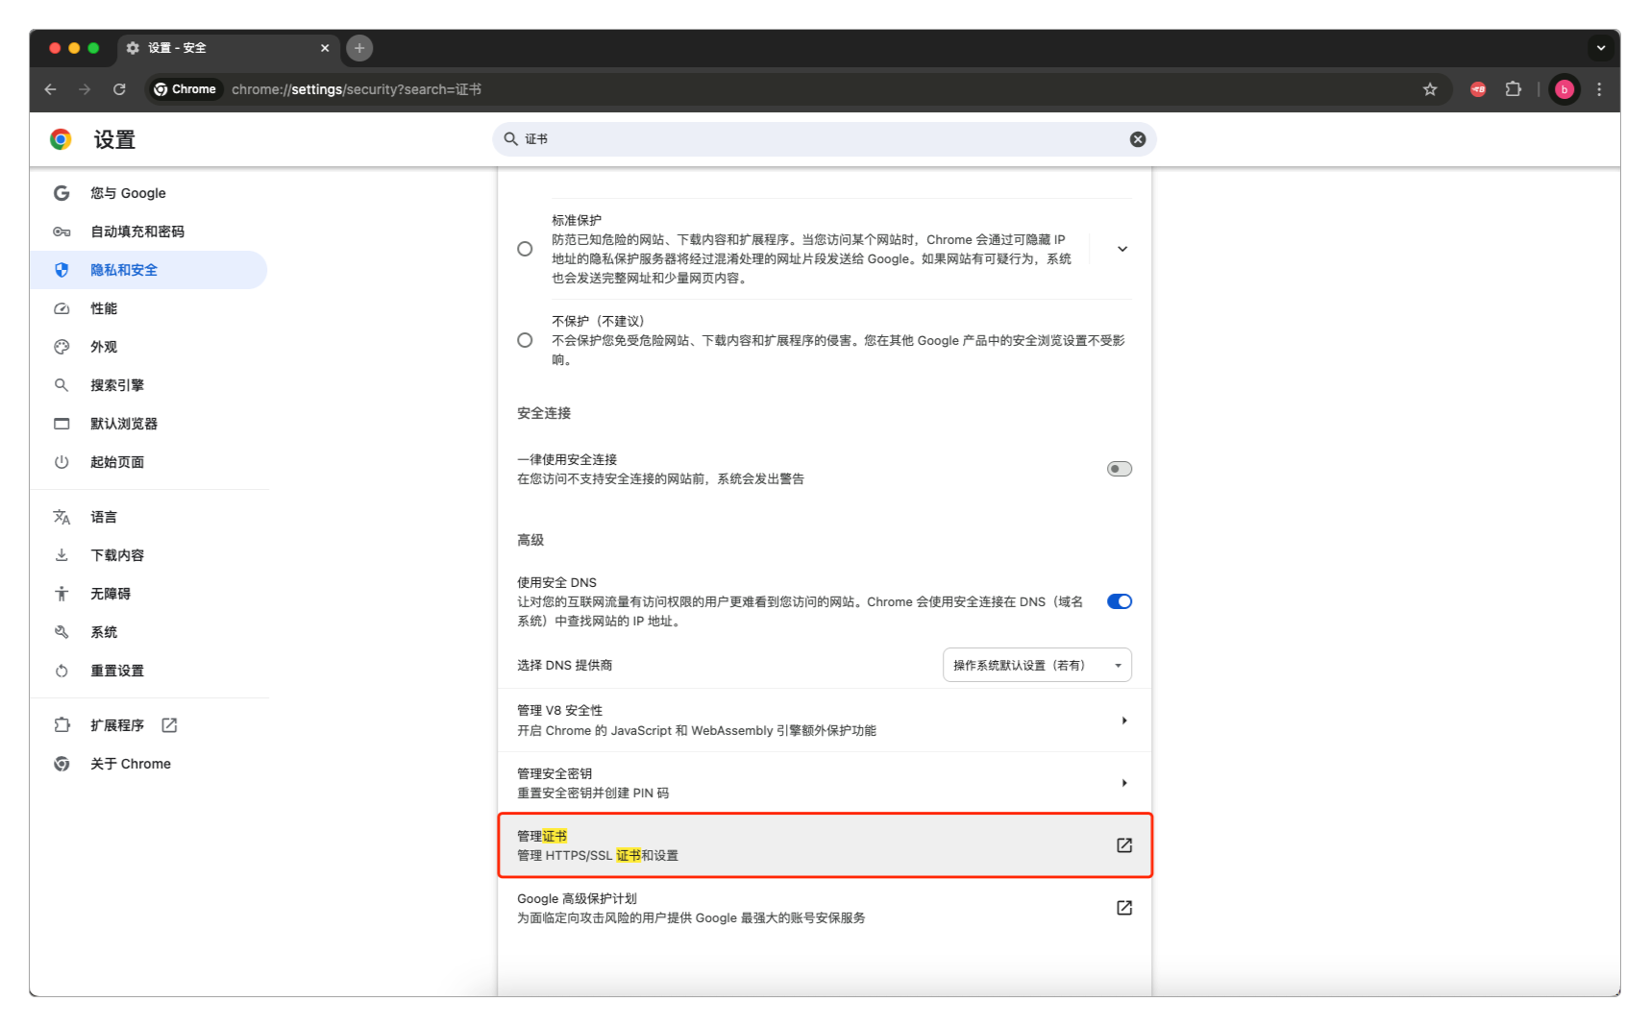Click the 扩展程序 external link icon
This screenshot has width=1650, height=1026.
[169, 725]
